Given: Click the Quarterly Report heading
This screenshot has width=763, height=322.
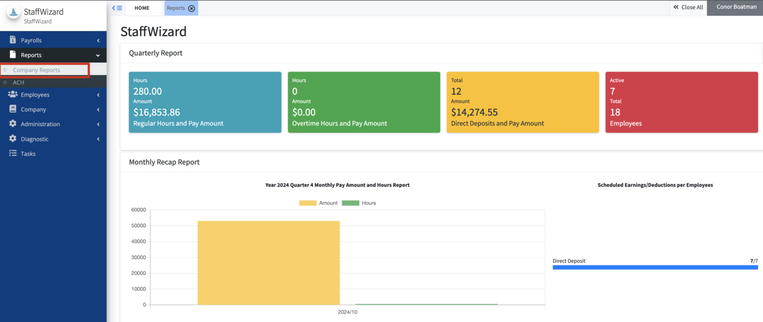Looking at the screenshot, I should coord(156,53).
